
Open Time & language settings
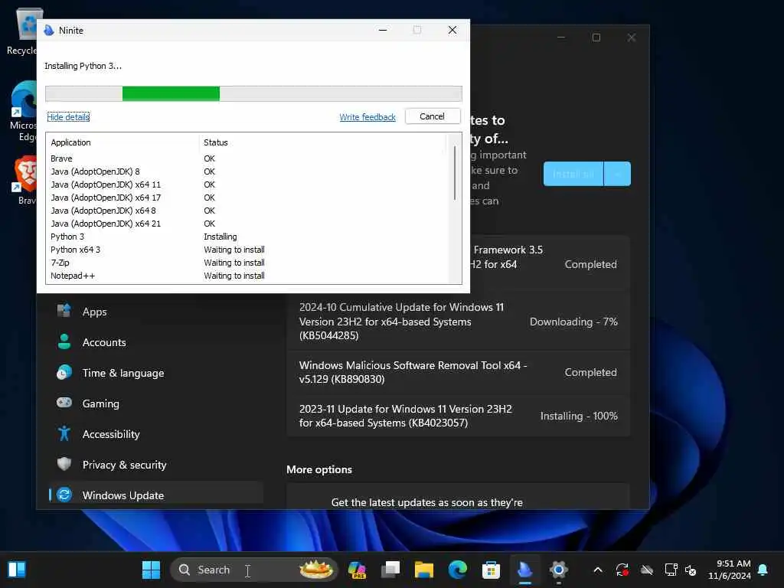(x=156, y=373)
